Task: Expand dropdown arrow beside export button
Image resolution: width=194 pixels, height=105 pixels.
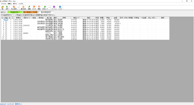Action: pyautogui.click(x=49, y=8)
